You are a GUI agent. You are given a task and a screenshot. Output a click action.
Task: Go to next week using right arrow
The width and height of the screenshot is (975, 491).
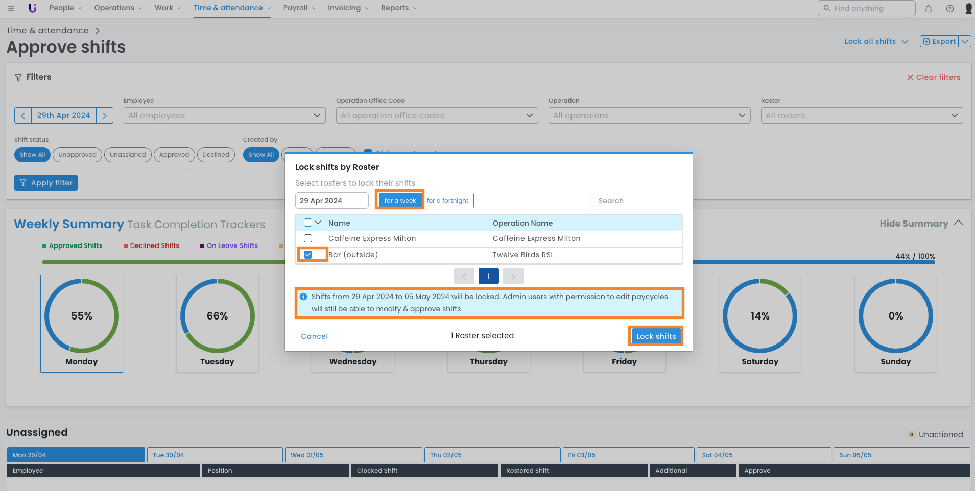click(105, 115)
